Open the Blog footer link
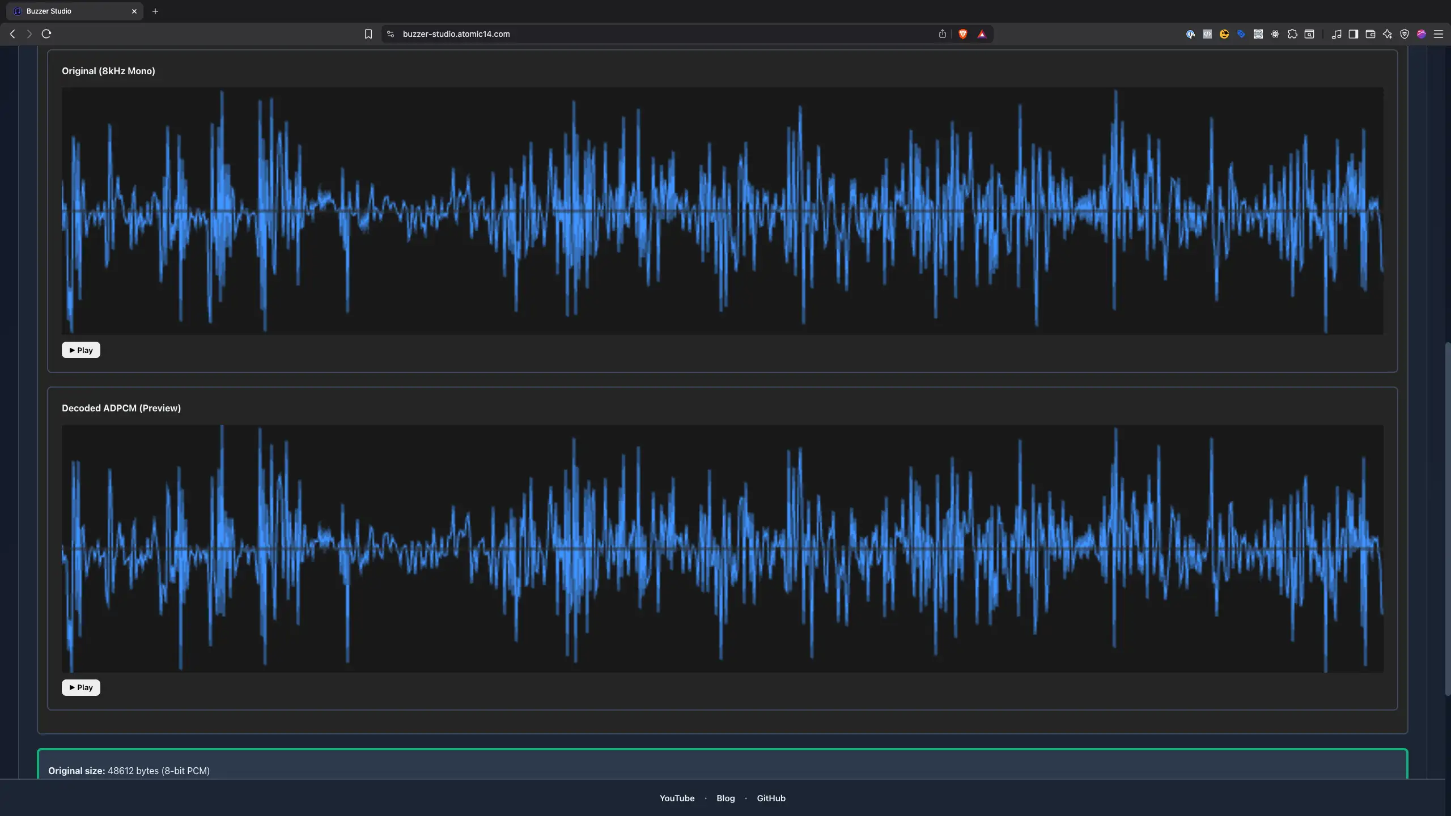Image resolution: width=1451 pixels, height=816 pixels. 725,798
